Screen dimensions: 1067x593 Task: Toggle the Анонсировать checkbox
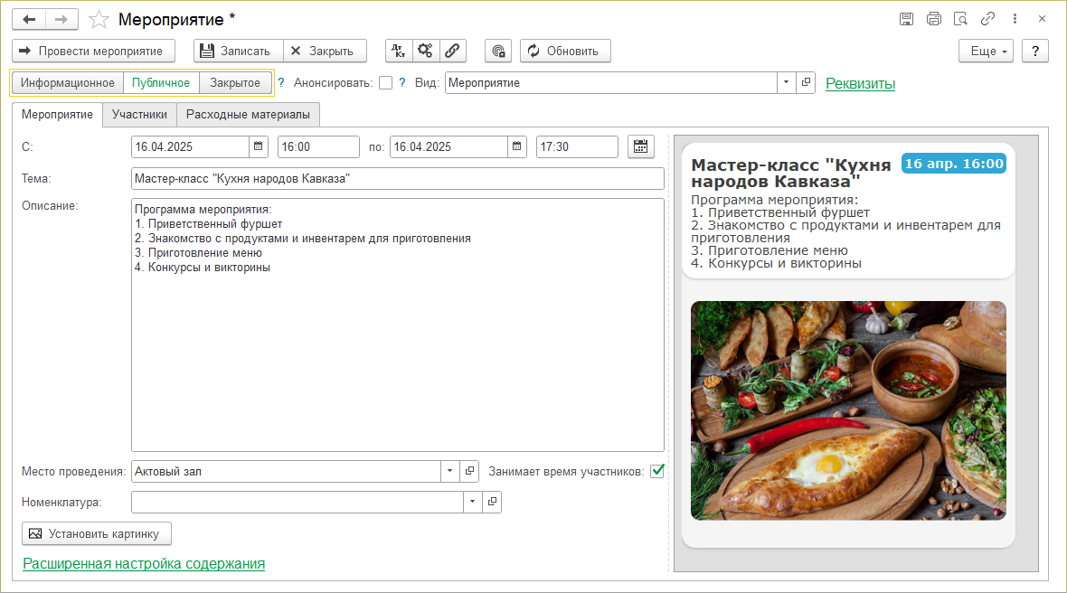point(386,83)
